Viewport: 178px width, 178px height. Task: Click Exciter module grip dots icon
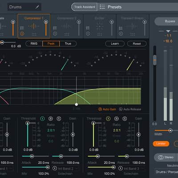tap(100, 34)
